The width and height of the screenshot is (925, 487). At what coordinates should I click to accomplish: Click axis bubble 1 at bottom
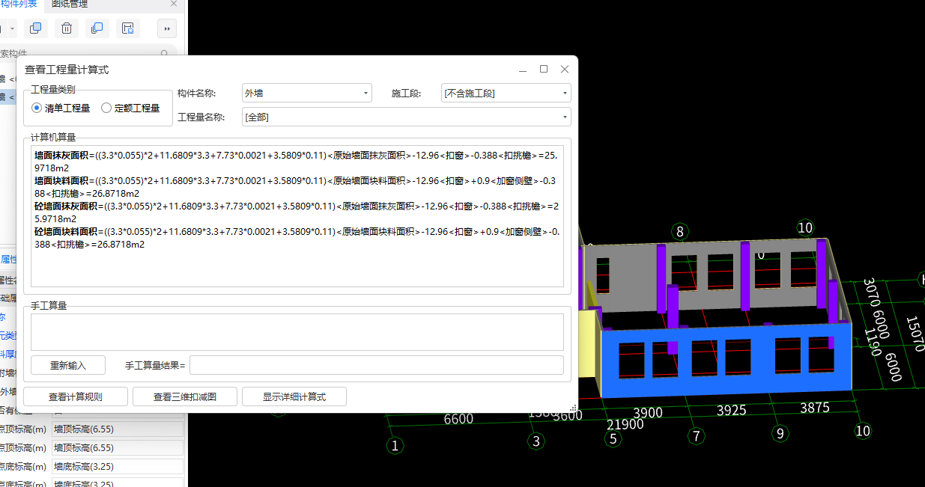point(395,446)
